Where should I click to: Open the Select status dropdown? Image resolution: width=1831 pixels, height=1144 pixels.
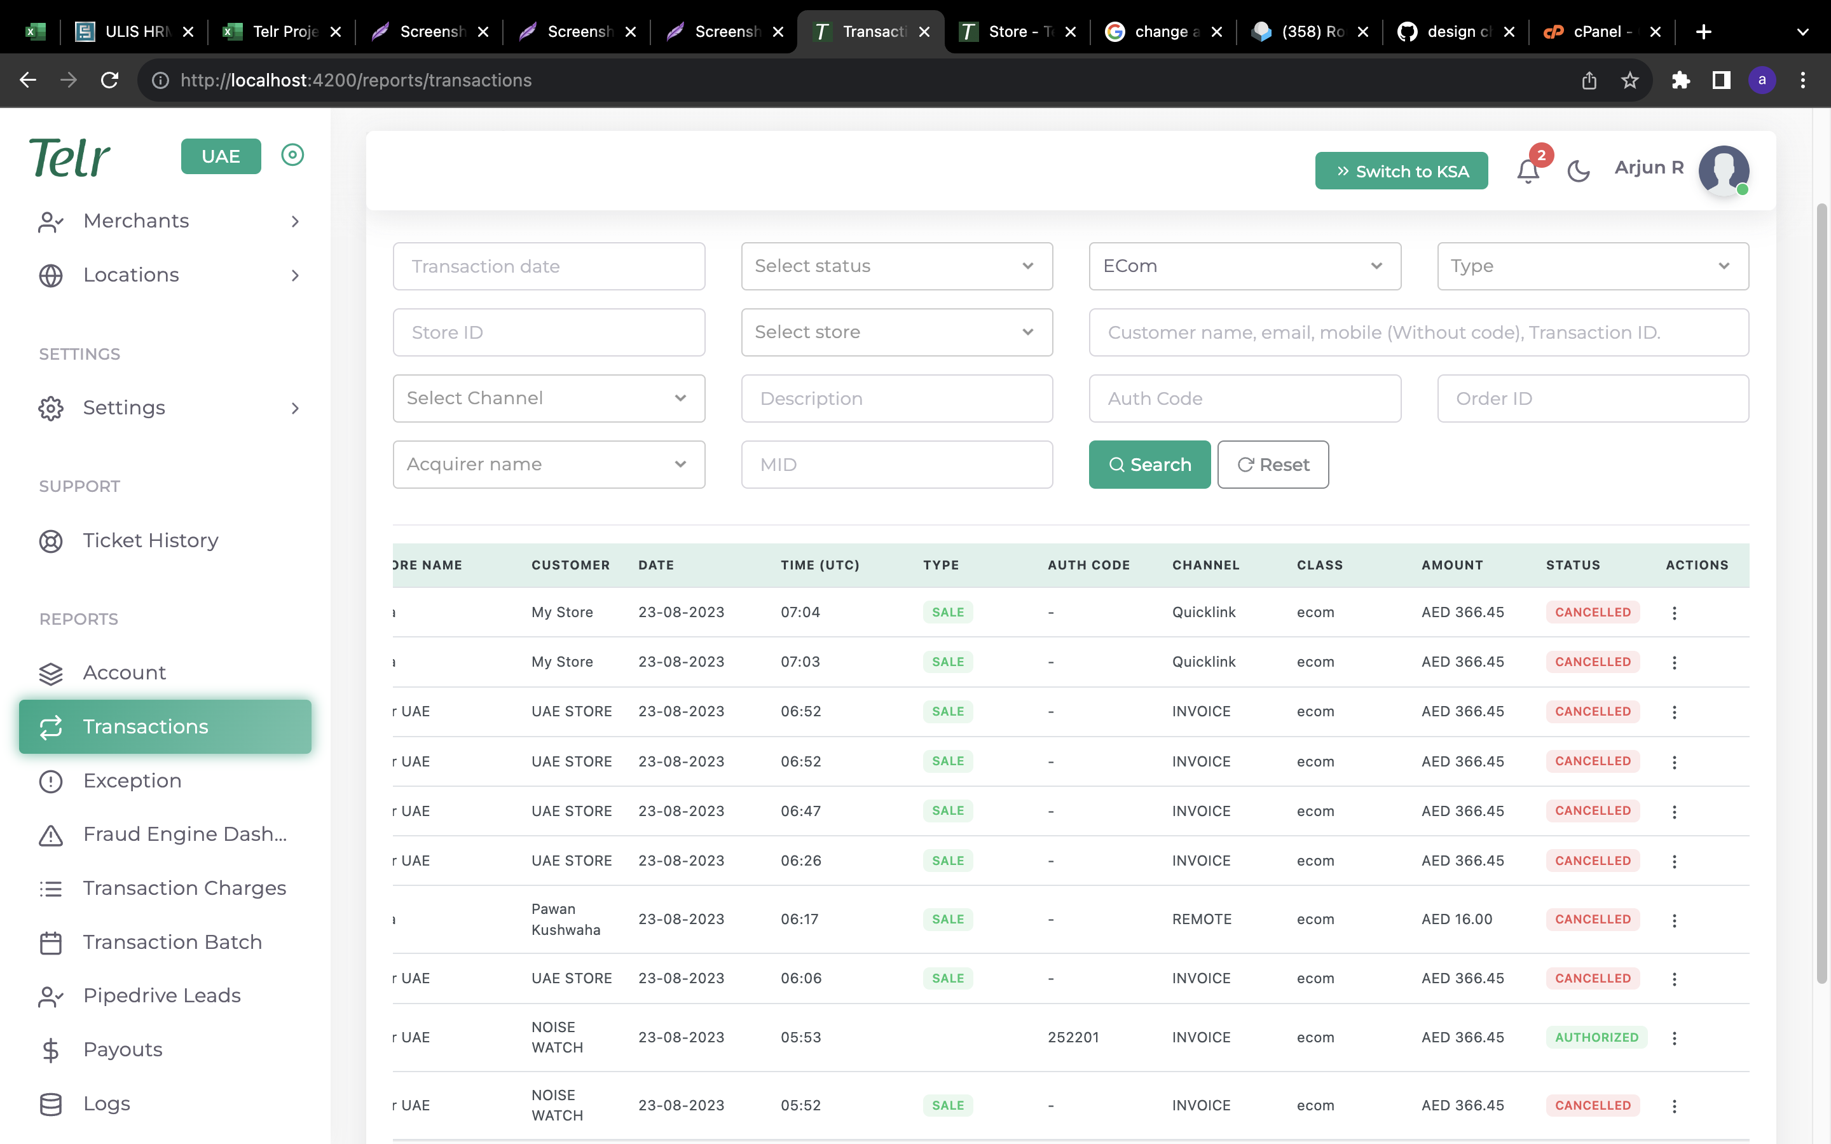pyautogui.click(x=896, y=266)
